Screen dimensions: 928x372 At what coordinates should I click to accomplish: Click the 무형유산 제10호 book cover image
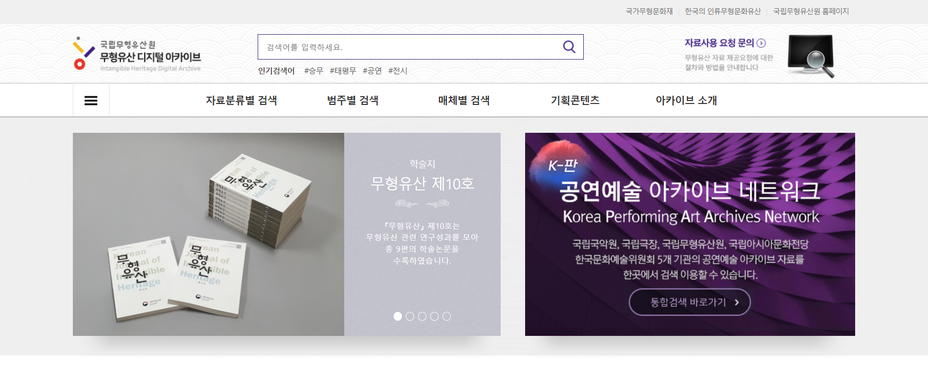pyautogui.click(x=208, y=234)
